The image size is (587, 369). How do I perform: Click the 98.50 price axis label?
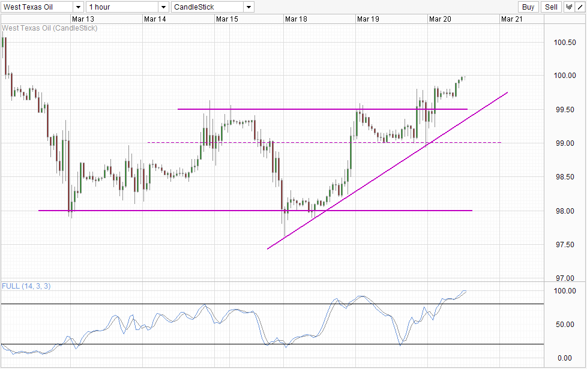[565, 177]
